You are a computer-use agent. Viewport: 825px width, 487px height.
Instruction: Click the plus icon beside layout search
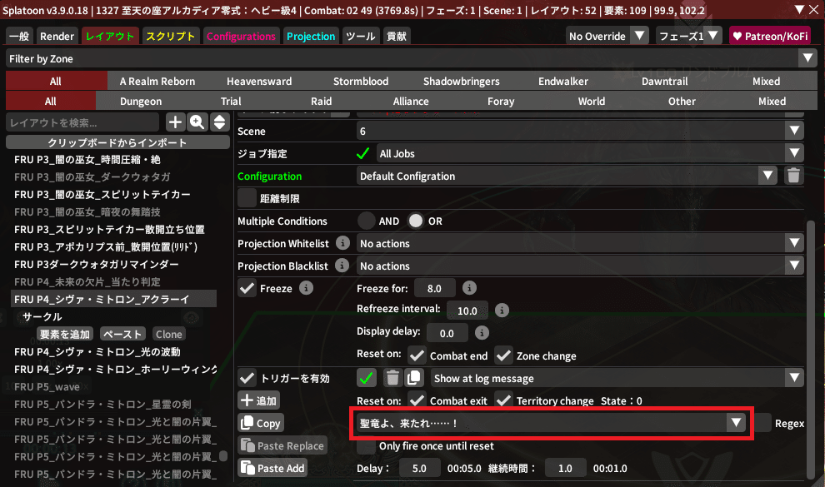click(176, 122)
